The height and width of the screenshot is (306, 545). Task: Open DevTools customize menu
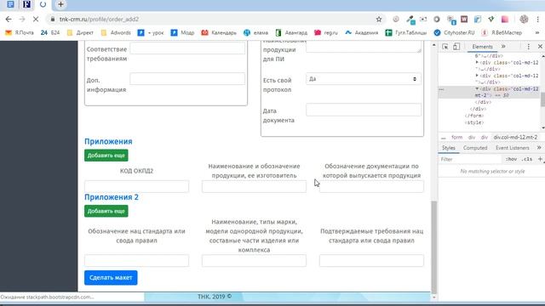pyautogui.click(x=528, y=47)
